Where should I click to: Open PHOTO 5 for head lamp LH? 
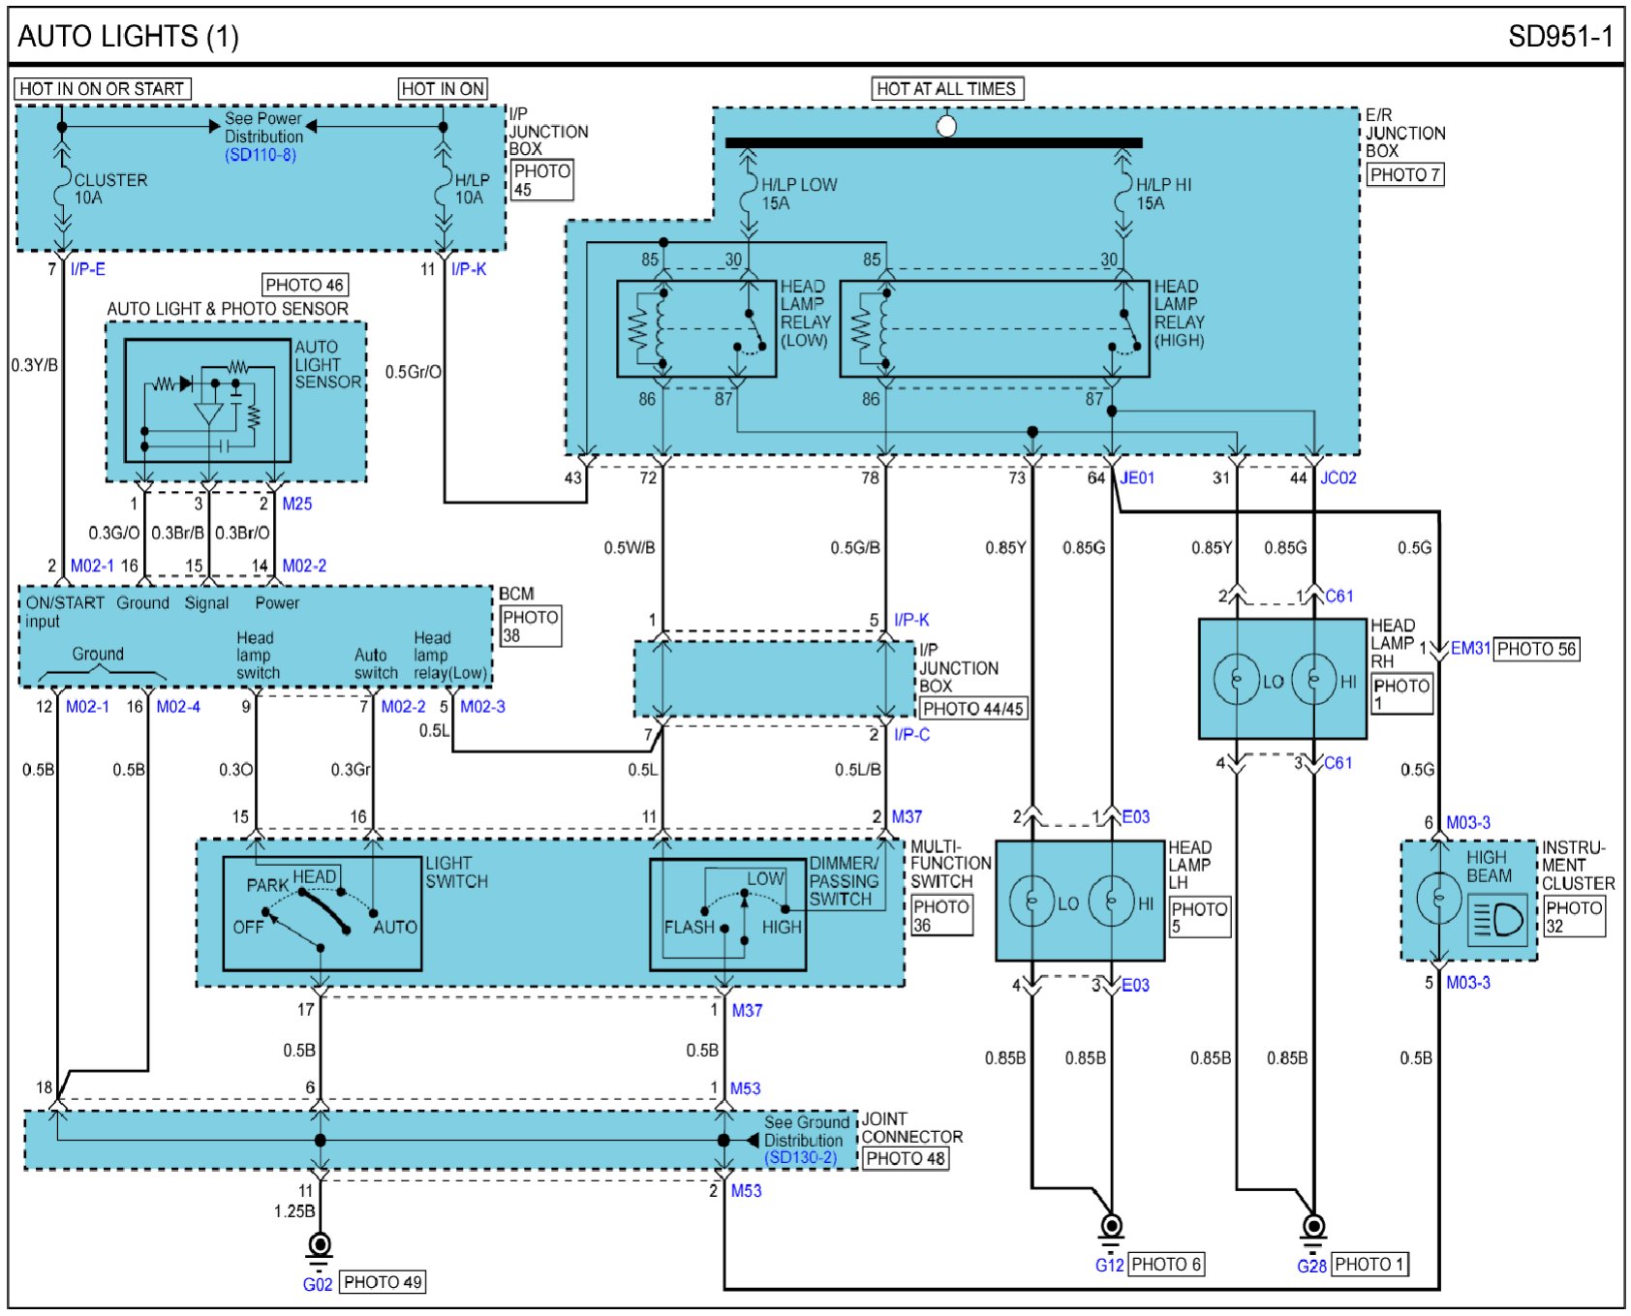click(1199, 917)
